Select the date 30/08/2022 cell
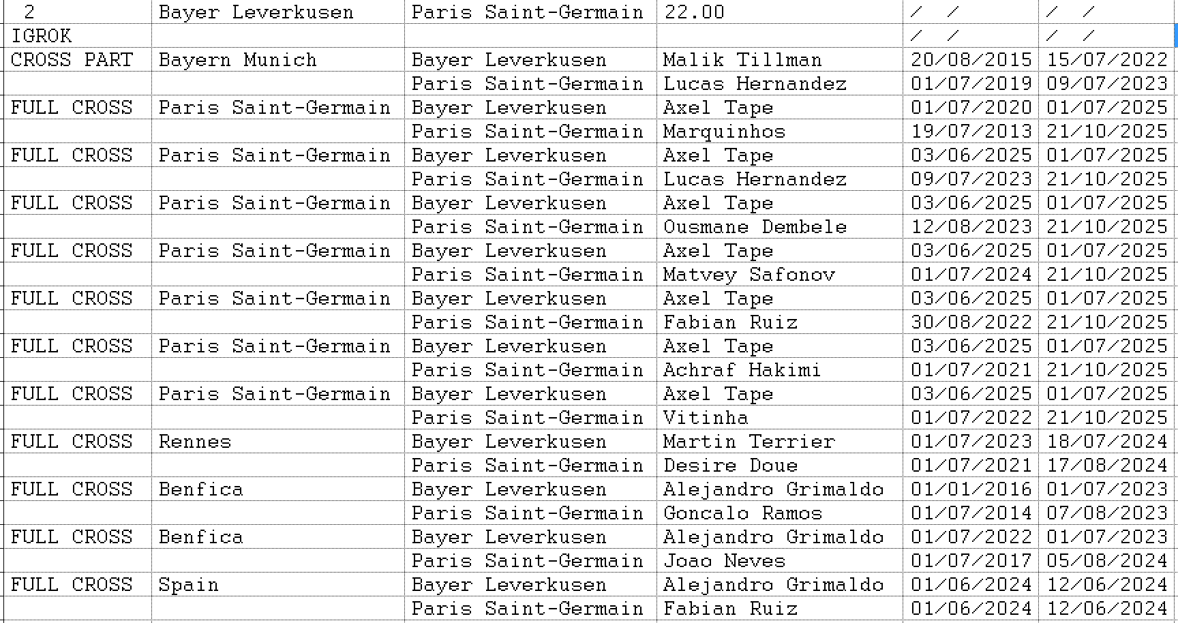The image size is (1178, 623). coord(971,322)
